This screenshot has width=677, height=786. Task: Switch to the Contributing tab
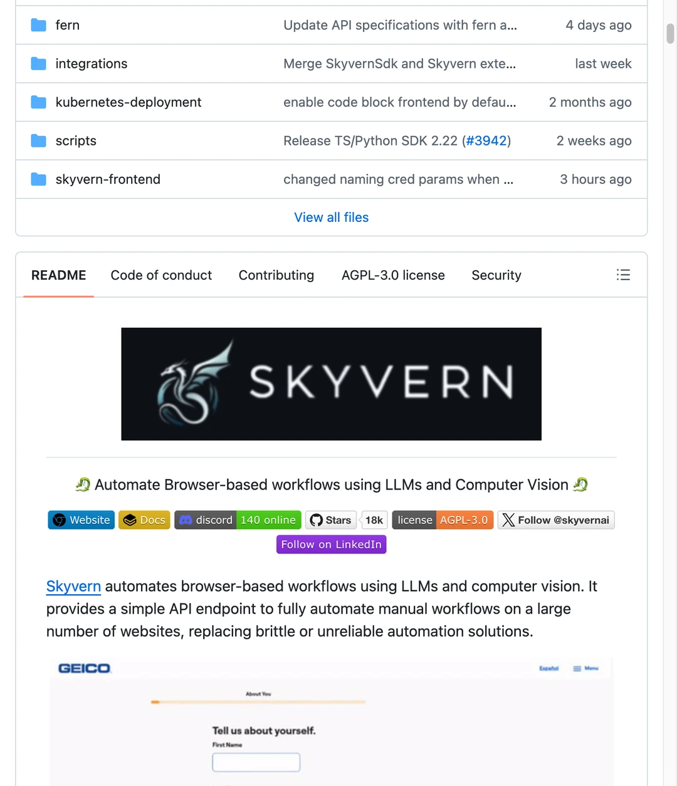pyautogui.click(x=276, y=275)
